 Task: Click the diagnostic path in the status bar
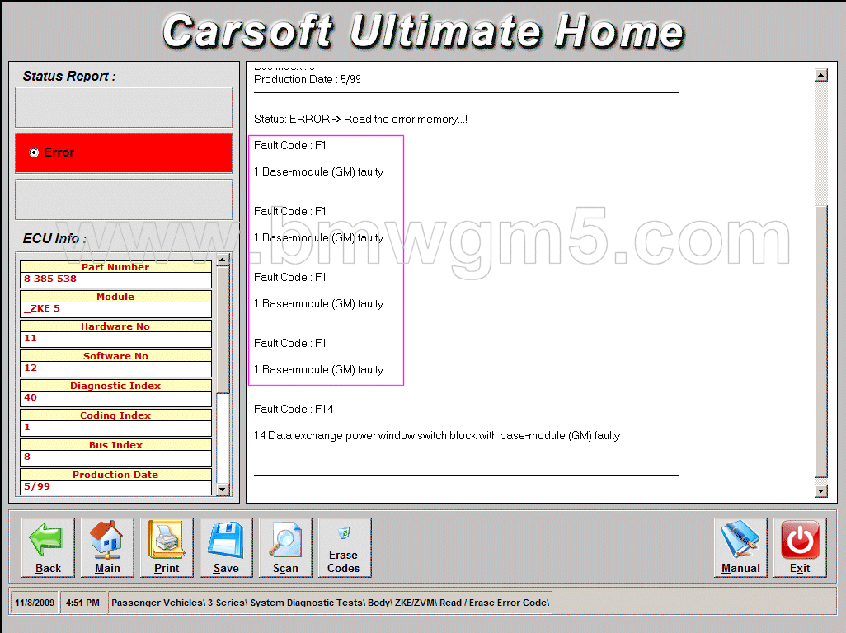tap(330, 603)
